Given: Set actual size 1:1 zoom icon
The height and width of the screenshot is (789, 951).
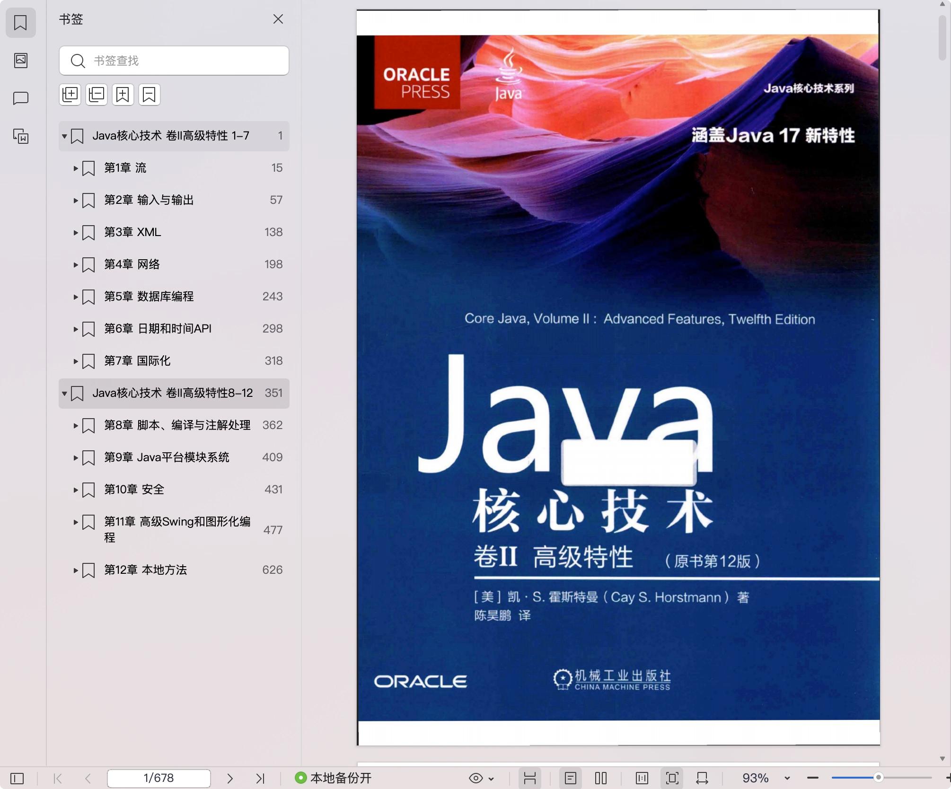Looking at the screenshot, I should pos(642,778).
